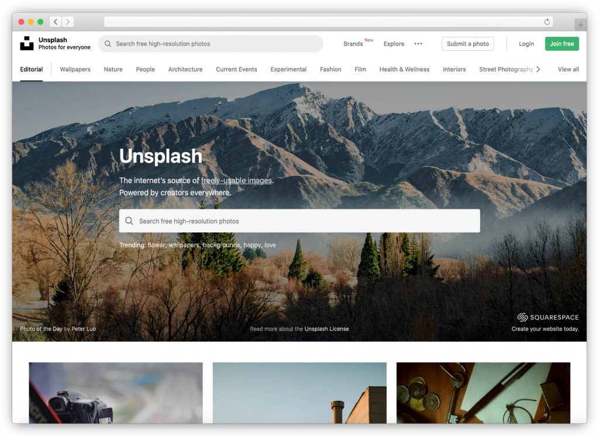
Task: Open photographer Peter Luo's profile
Action: coord(84,329)
